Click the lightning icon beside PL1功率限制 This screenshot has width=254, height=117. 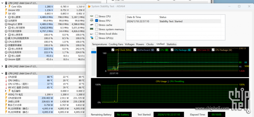pyautogui.click(x=6, y=109)
